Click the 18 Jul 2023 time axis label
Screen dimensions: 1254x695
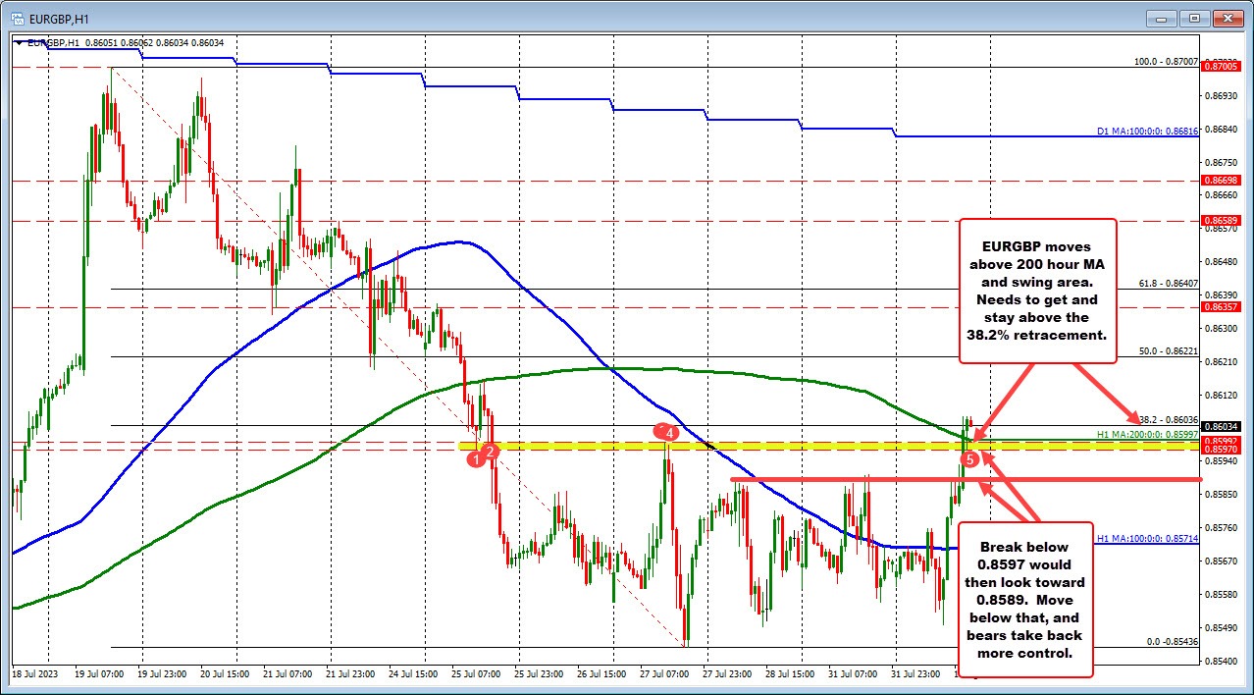tap(34, 674)
